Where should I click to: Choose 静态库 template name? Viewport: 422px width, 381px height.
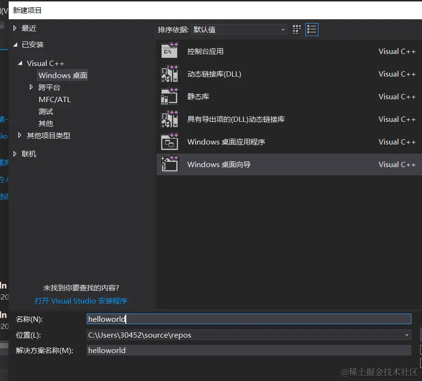pyautogui.click(x=198, y=97)
